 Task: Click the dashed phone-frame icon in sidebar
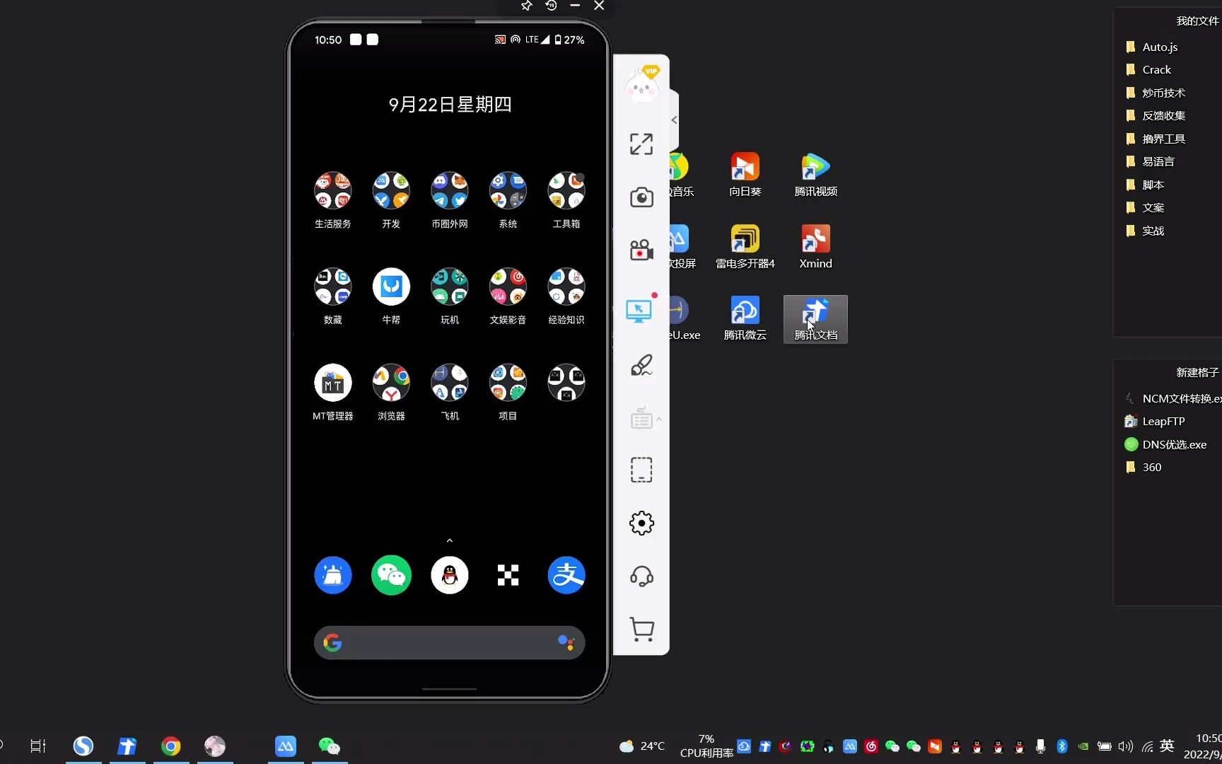(x=641, y=470)
